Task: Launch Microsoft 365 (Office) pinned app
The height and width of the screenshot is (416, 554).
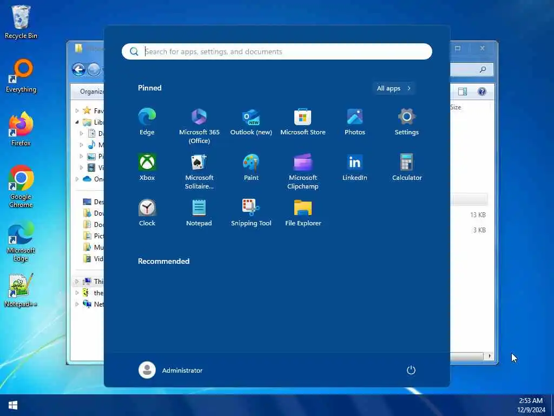Action: [x=199, y=126]
